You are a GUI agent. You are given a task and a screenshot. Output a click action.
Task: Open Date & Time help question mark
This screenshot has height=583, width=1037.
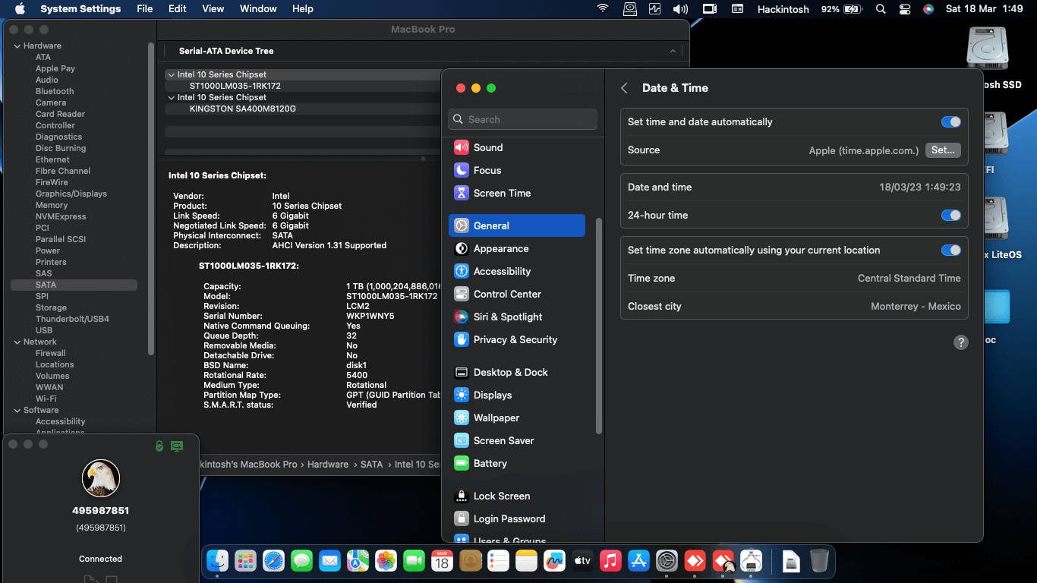pyautogui.click(x=960, y=342)
